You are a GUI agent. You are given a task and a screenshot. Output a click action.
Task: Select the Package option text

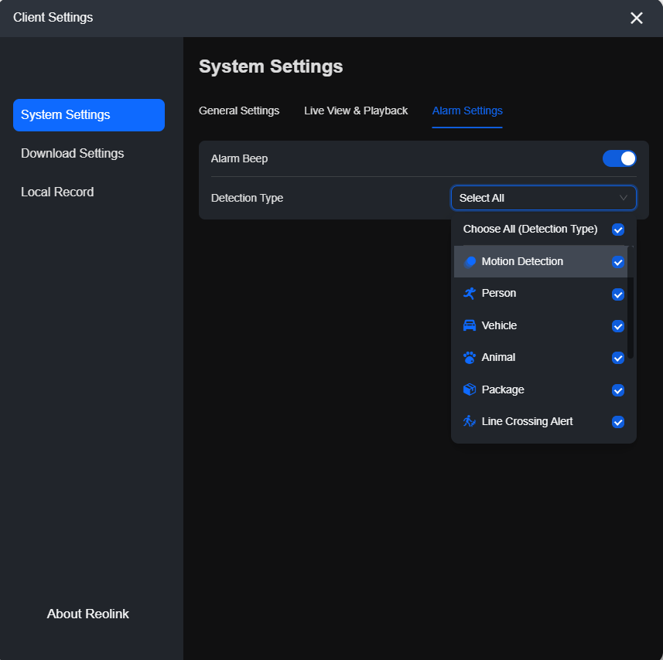pyautogui.click(x=503, y=390)
